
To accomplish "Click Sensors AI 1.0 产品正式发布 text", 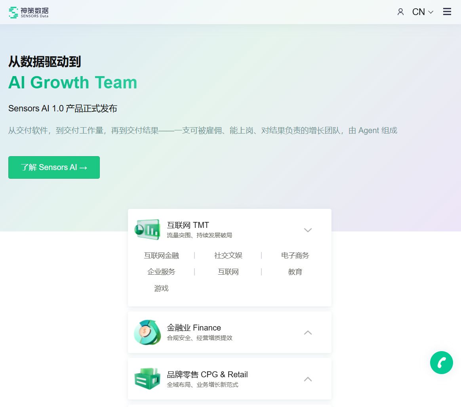I will pos(63,108).
